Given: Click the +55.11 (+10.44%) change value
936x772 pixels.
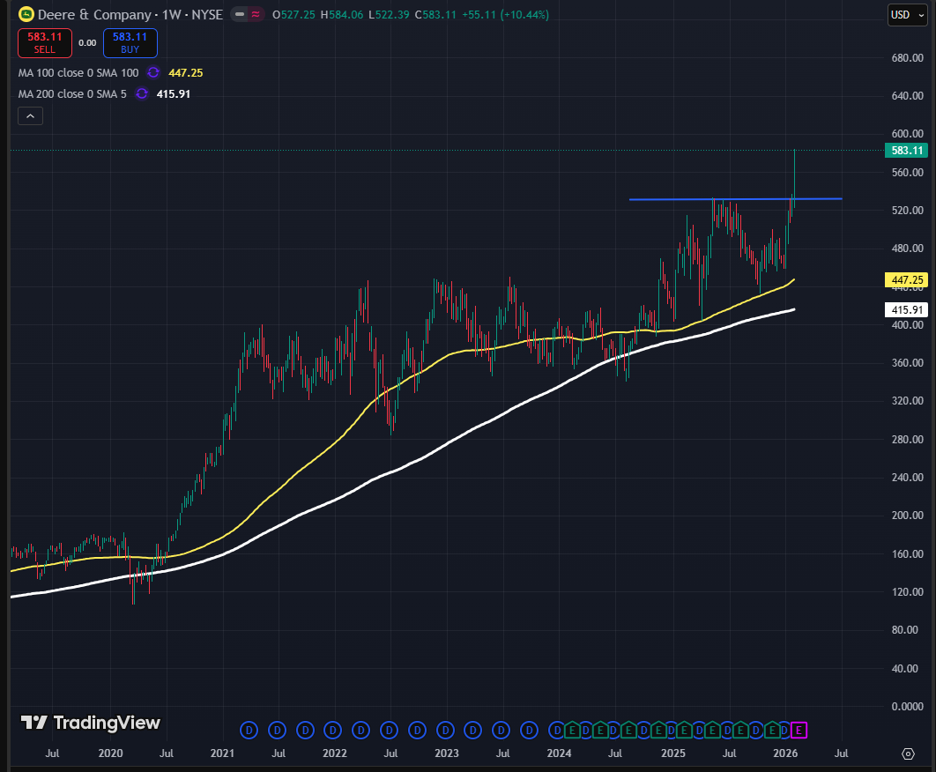Looking at the screenshot, I should click(x=505, y=14).
